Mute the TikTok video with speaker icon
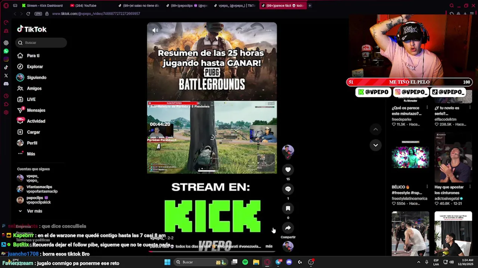Image resolution: width=478 pixels, height=268 pixels. 155,30
